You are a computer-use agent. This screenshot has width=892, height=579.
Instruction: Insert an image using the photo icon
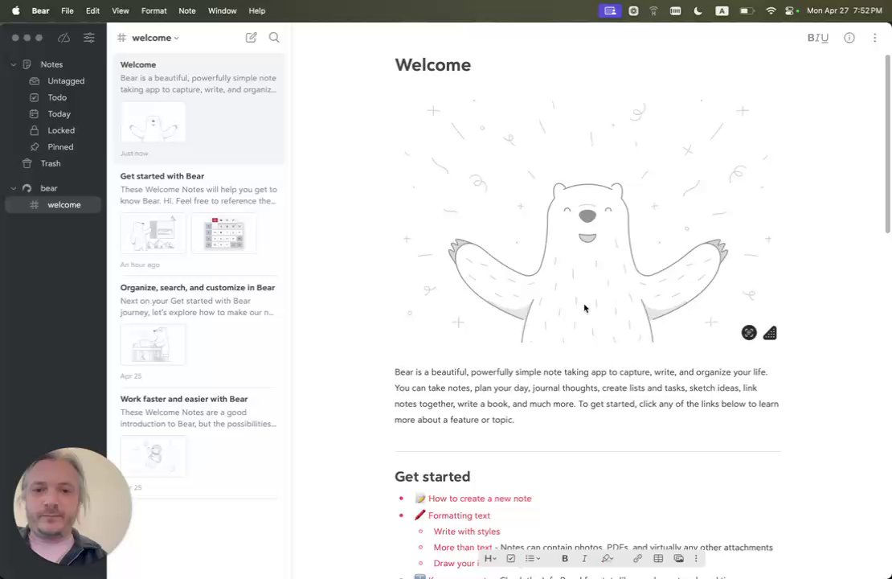679,559
